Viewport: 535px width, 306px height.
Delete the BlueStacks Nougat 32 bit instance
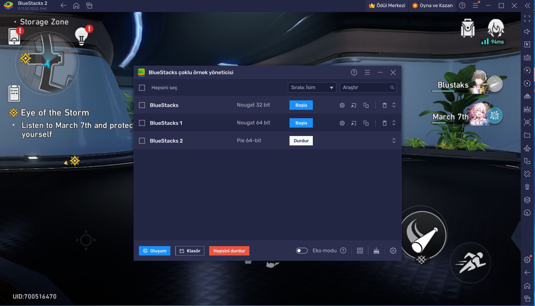pyautogui.click(x=384, y=105)
